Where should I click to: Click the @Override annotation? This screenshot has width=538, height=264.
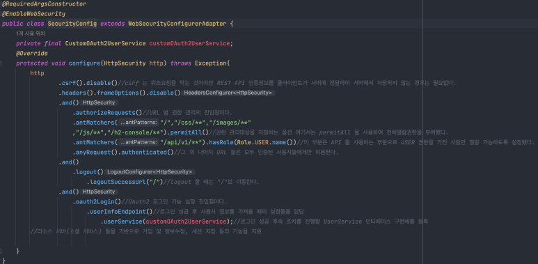point(32,54)
